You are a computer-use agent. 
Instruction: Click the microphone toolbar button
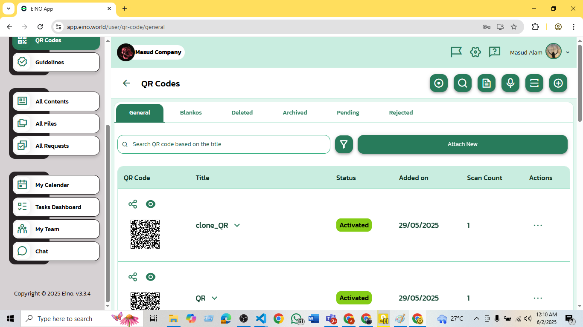[x=510, y=83]
